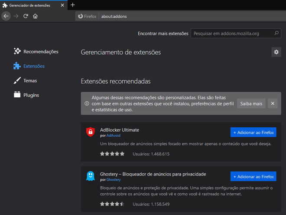Click the puzzle favicon on the tab
286x215 pixels.
coord(5,5)
